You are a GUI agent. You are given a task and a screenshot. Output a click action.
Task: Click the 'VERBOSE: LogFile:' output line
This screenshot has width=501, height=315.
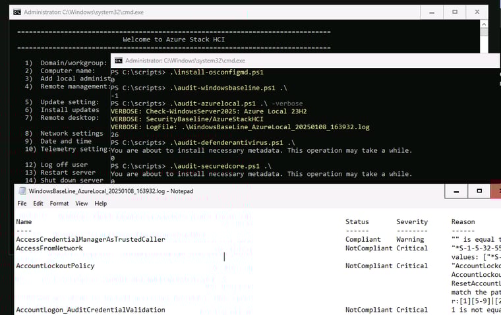click(240, 127)
